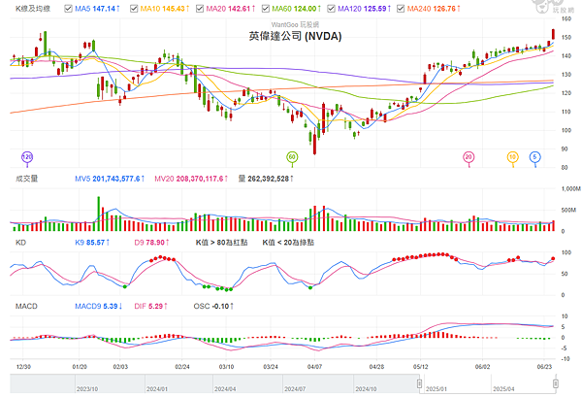Click the 03/10 date on the x-axis

point(226,367)
